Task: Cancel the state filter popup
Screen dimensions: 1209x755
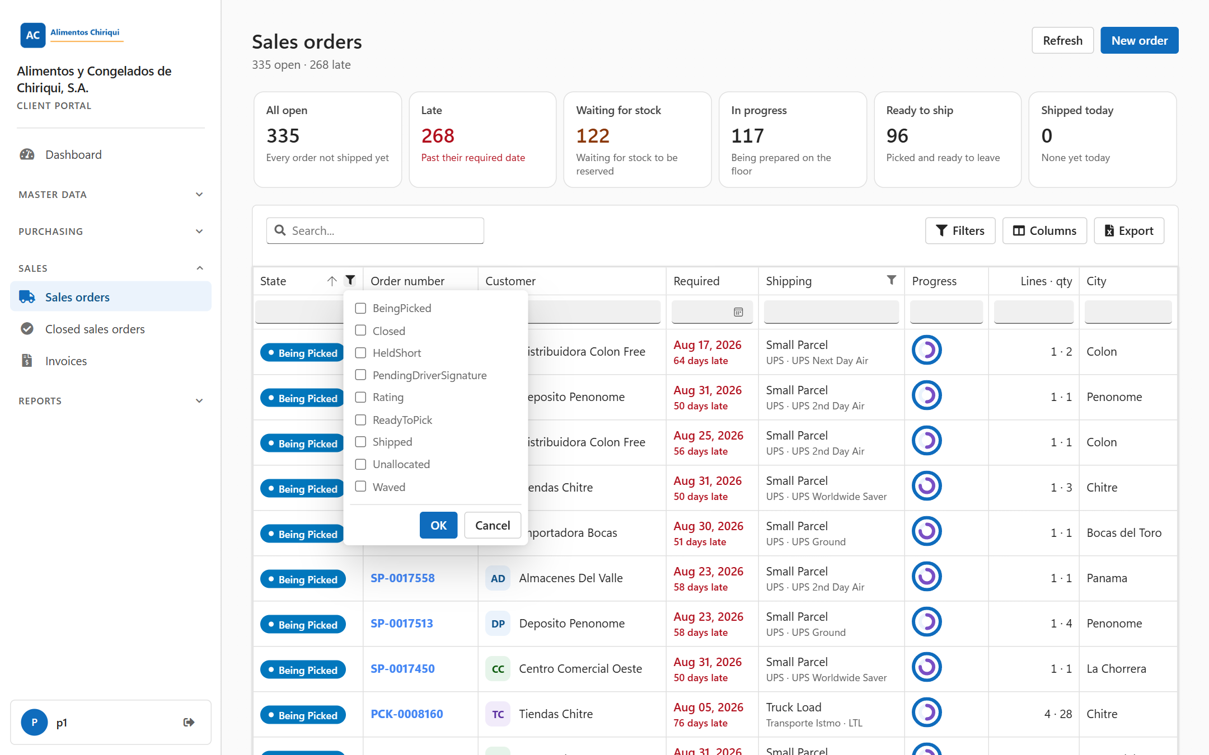Action: click(493, 525)
